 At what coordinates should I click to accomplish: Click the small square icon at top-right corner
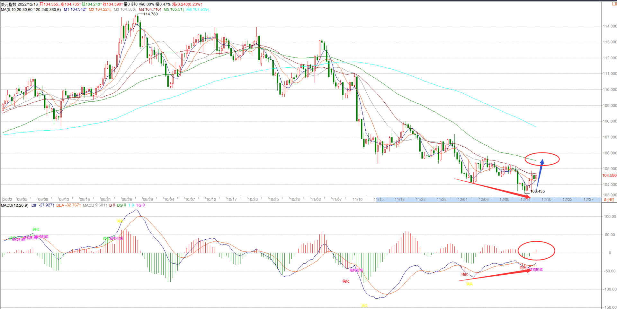pyautogui.click(x=614, y=4)
